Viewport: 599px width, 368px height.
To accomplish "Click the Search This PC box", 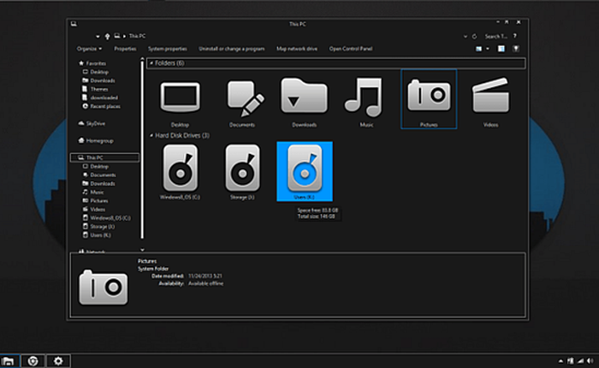I will tap(498, 37).
